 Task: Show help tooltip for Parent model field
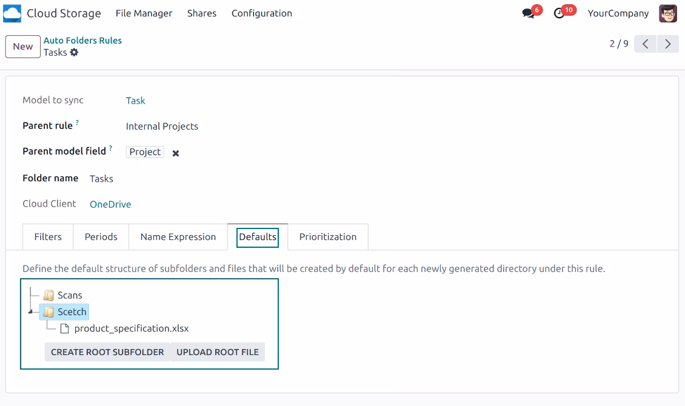110,148
